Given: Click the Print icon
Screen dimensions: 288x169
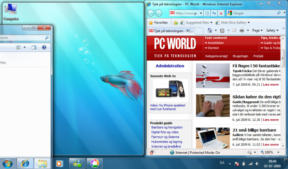Looking at the screenshot, I should [x=242, y=31].
